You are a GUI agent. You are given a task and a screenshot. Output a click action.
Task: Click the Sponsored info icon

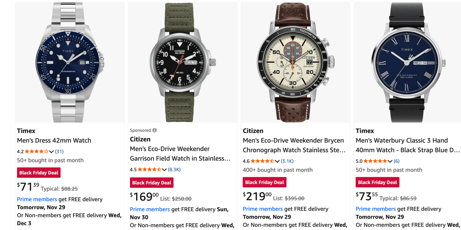pos(155,130)
